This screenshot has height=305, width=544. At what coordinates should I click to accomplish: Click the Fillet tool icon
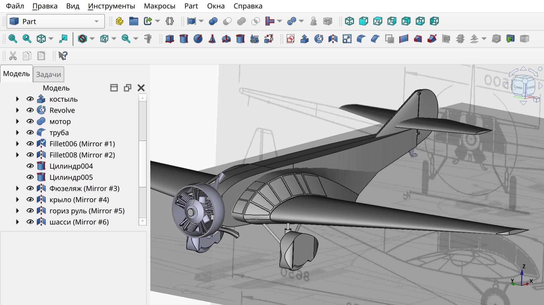coord(361,39)
